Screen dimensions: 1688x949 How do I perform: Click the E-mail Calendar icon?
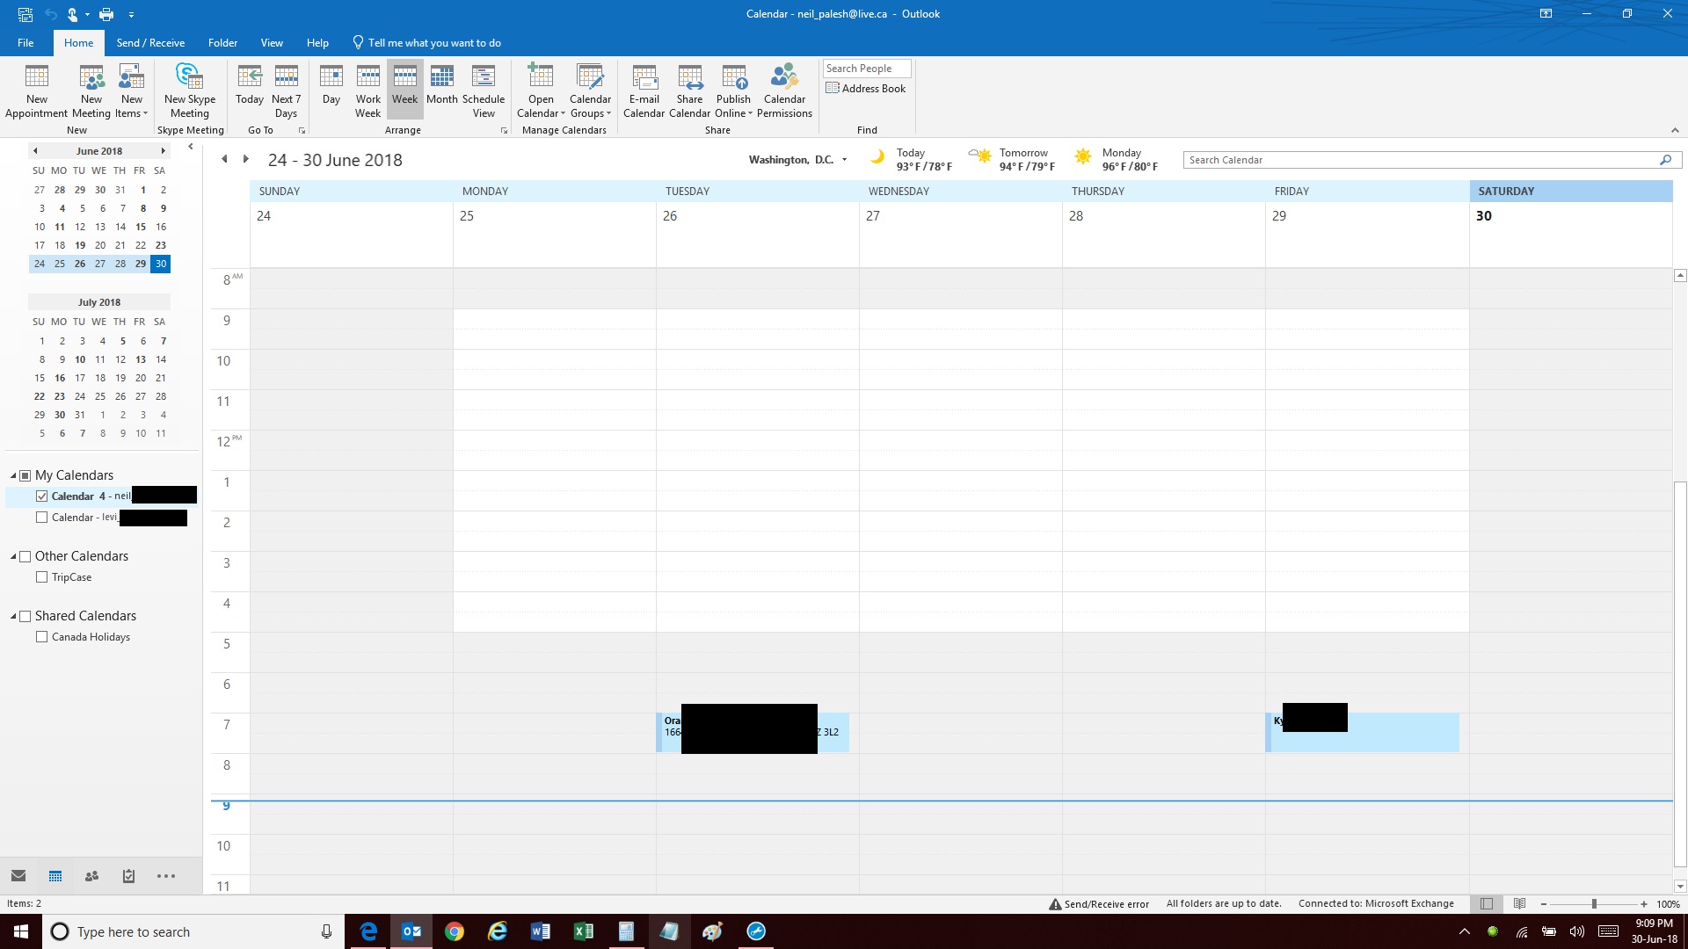click(x=644, y=91)
